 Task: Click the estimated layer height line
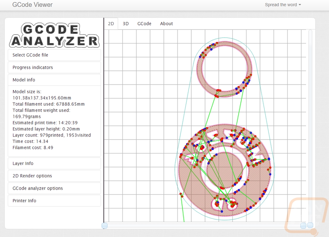pos(46,129)
